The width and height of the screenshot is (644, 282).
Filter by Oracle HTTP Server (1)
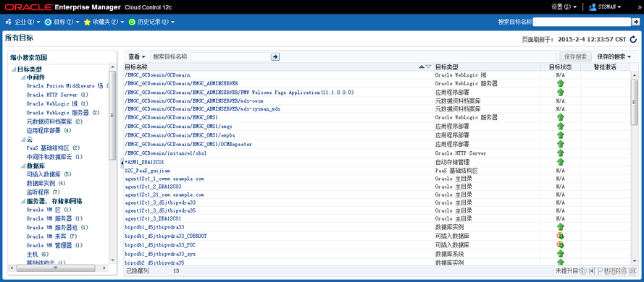click(x=57, y=95)
